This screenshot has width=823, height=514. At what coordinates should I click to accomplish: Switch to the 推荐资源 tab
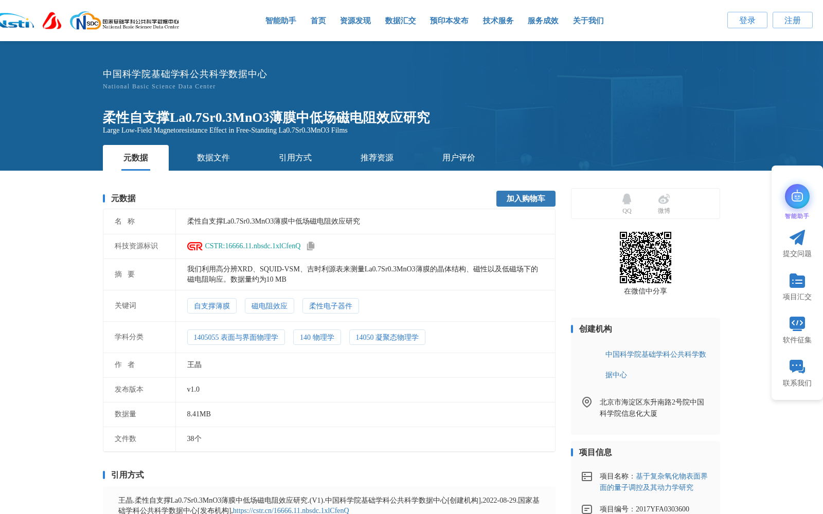click(x=377, y=158)
